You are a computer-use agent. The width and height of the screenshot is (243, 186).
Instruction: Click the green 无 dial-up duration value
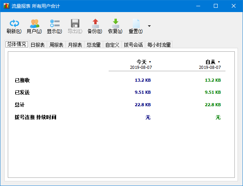218,117
